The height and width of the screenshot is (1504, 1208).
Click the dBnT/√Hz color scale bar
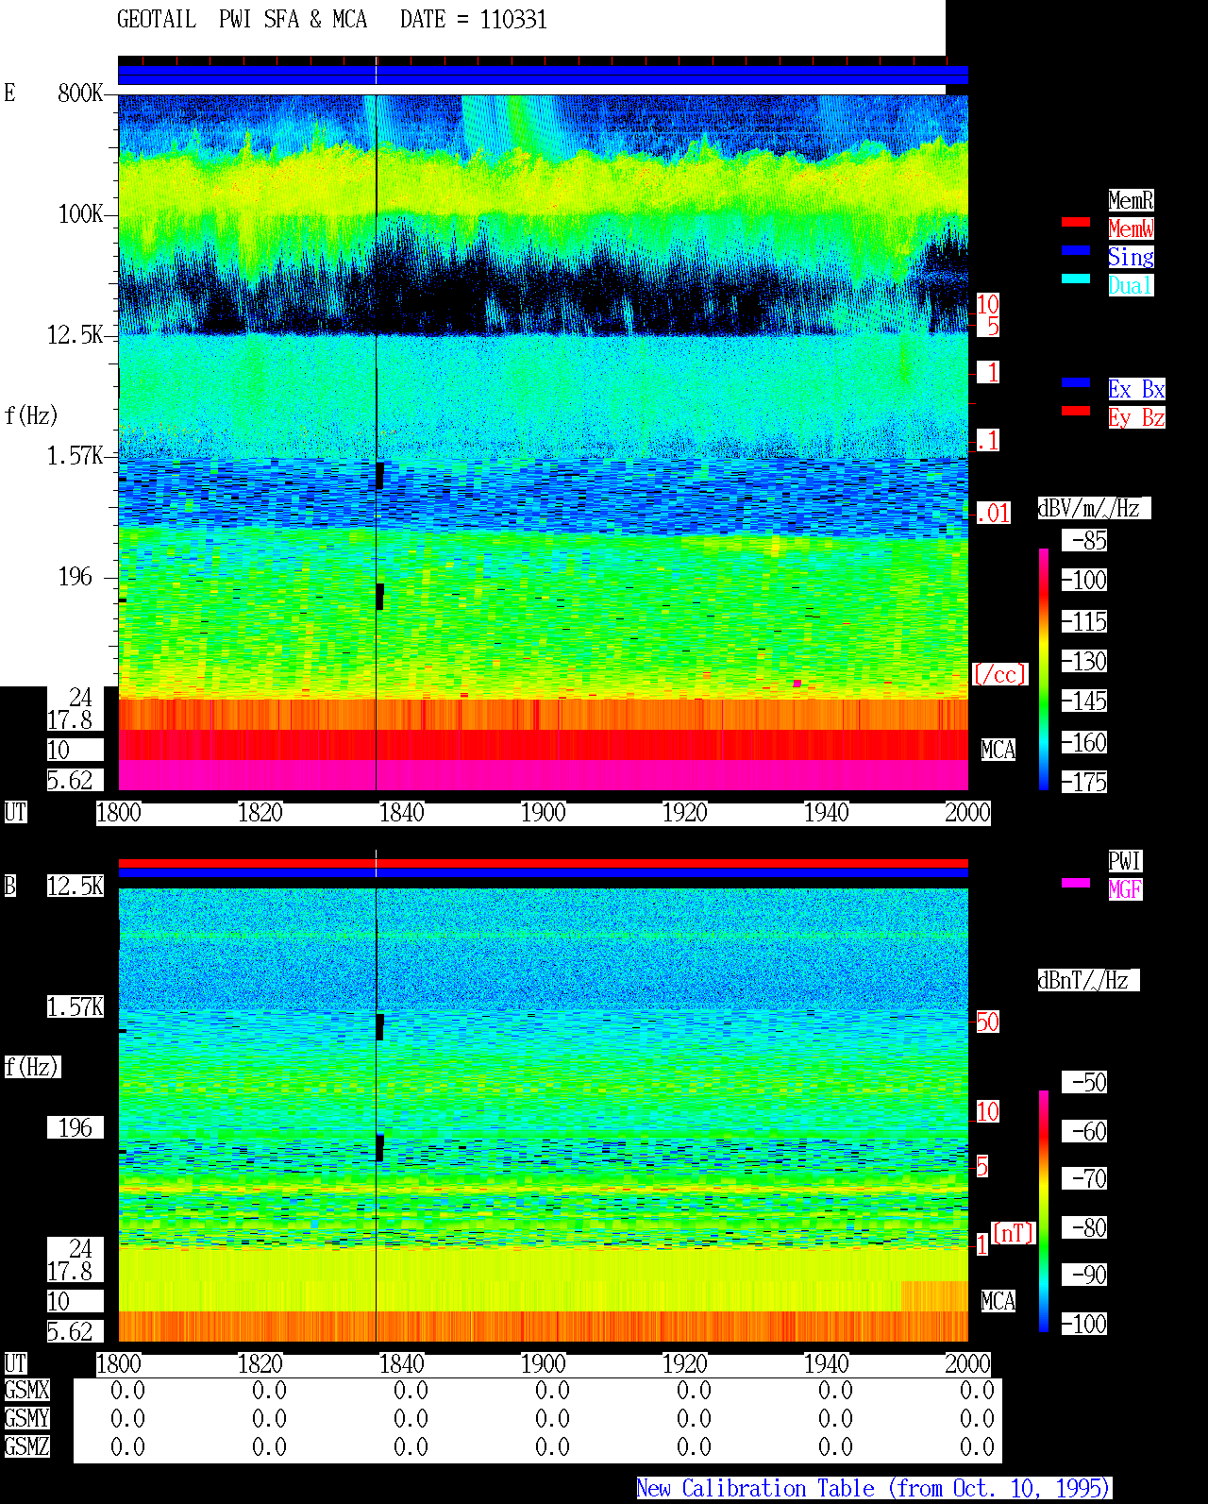click(x=1044, y=1211)
